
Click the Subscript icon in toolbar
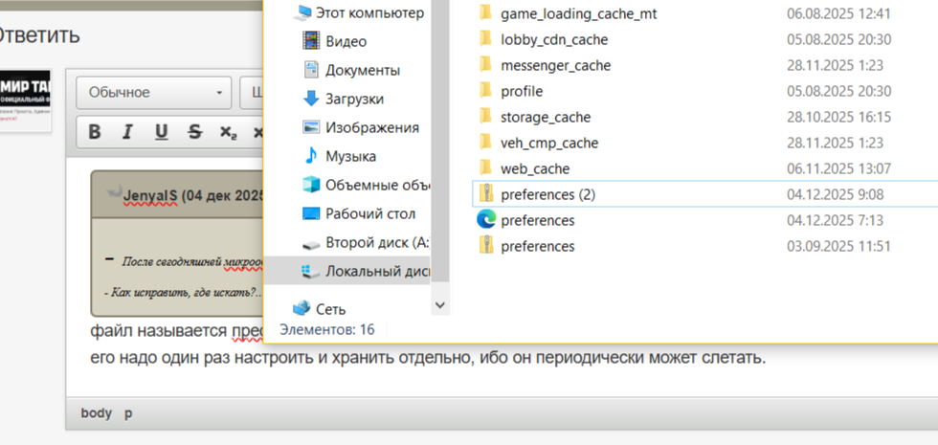[x=228, y=132]
